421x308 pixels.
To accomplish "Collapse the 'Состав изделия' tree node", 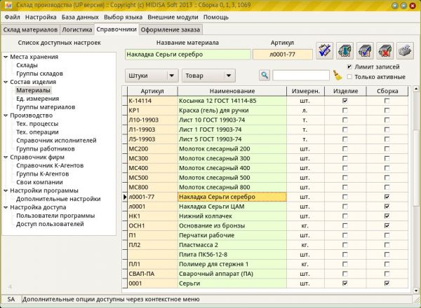I will tap(6, 82).
